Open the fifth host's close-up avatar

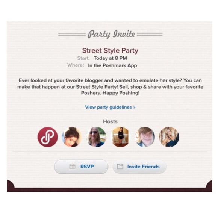point(145,137)
